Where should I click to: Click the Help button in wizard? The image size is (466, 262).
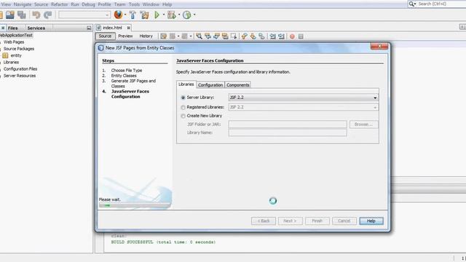[x=371, y=221]
